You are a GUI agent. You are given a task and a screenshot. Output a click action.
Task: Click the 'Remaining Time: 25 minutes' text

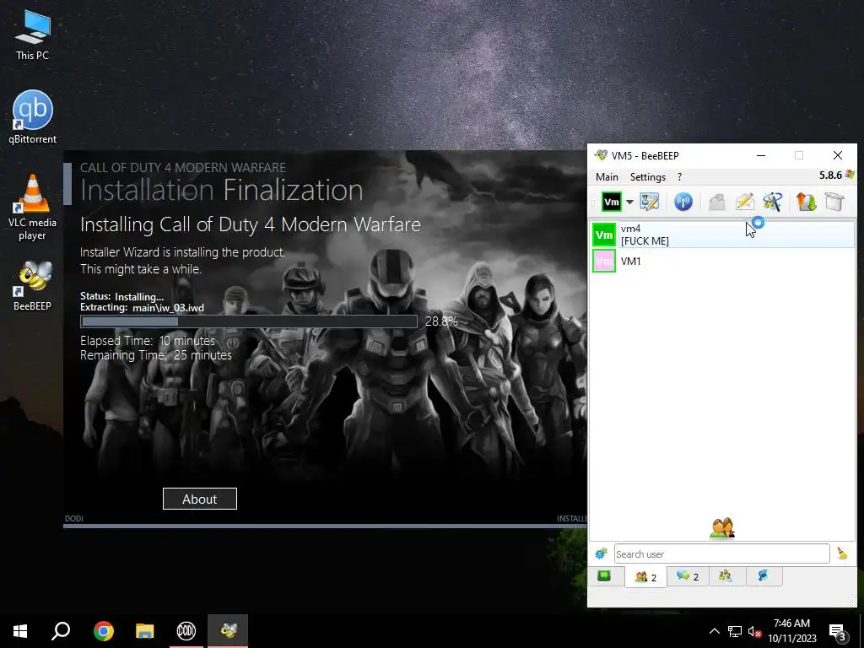point(156,355)
